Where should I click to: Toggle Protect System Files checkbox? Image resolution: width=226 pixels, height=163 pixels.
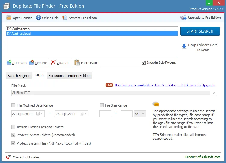pyautogui.click(x=13, y=143)
